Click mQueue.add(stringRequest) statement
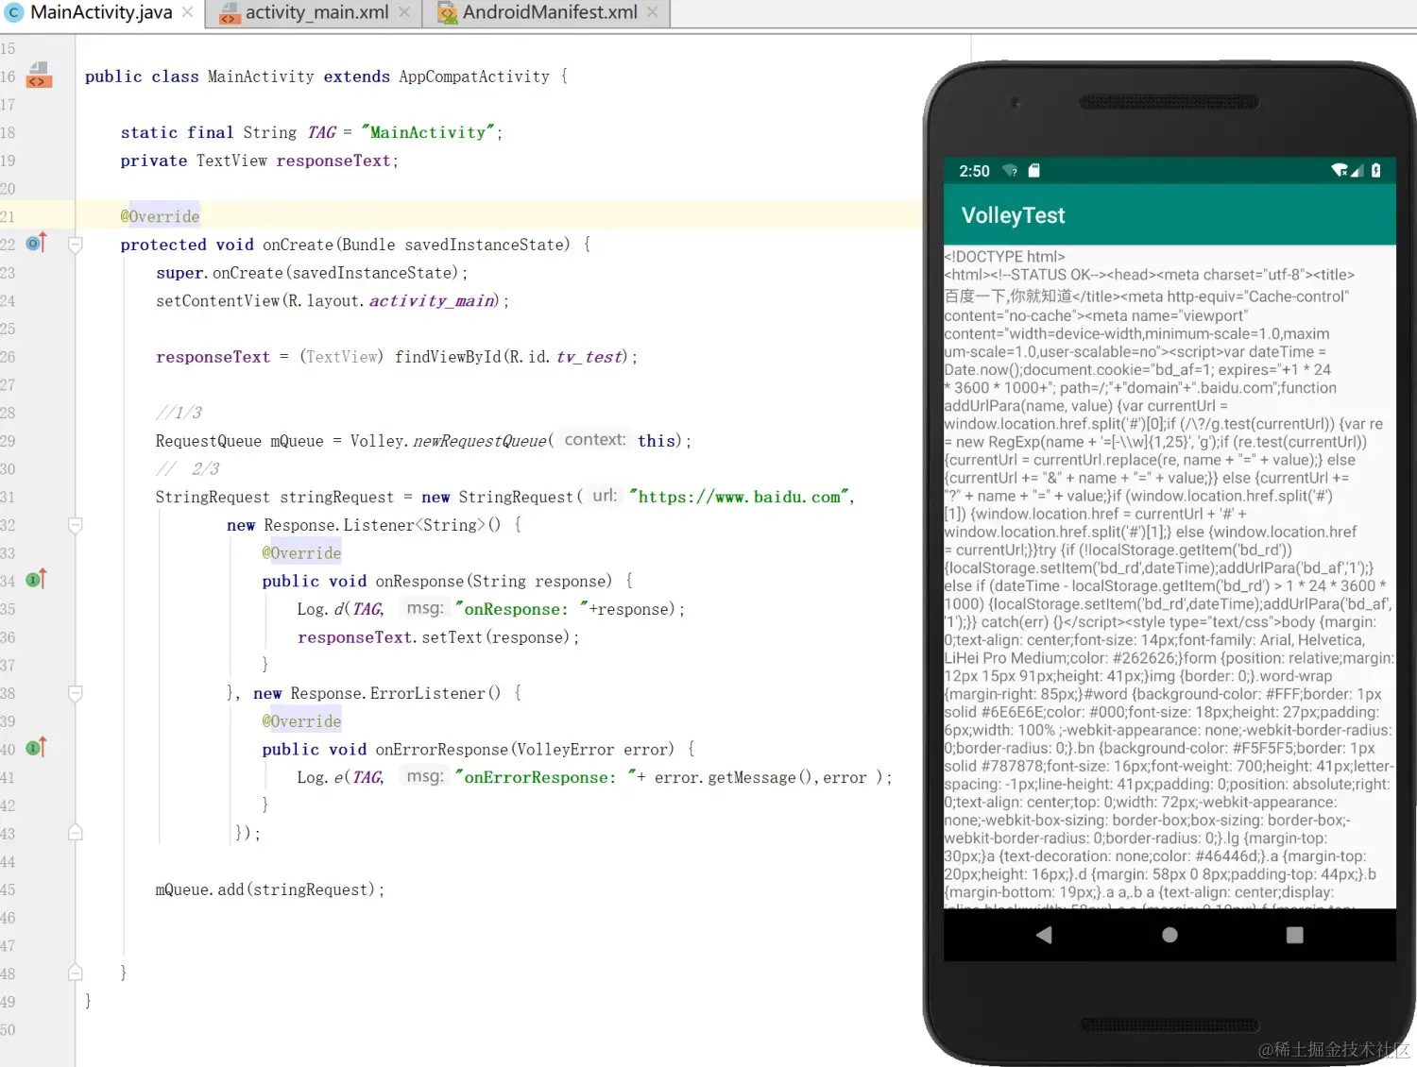Screen dimensions: 1417x1067 click(x=269, y=889)
